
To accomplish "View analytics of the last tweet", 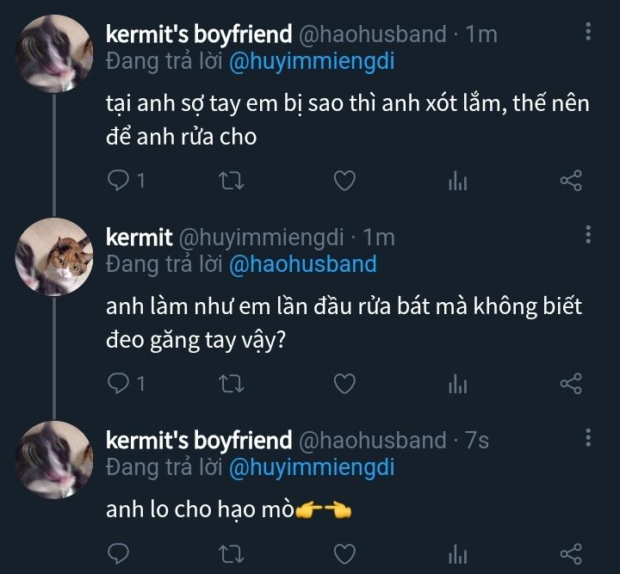I will tap(457, 552).
